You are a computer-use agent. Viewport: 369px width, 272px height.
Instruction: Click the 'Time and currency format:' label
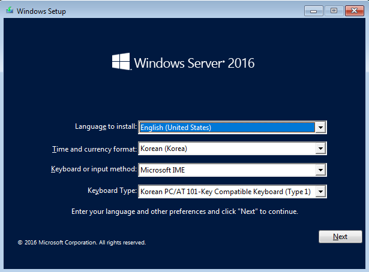pyautogui.click(x=94, y=149)
